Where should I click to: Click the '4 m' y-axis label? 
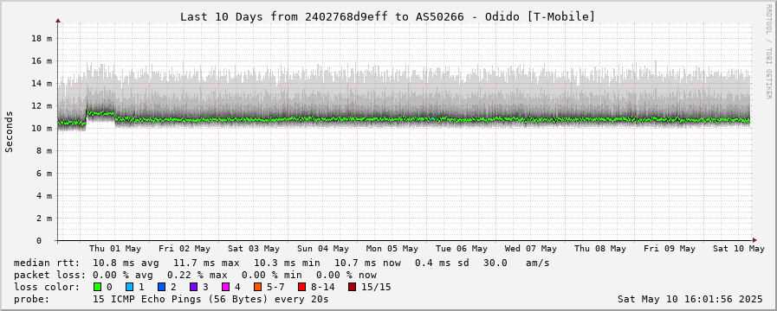pyautogui.click(x=44, y=196)
